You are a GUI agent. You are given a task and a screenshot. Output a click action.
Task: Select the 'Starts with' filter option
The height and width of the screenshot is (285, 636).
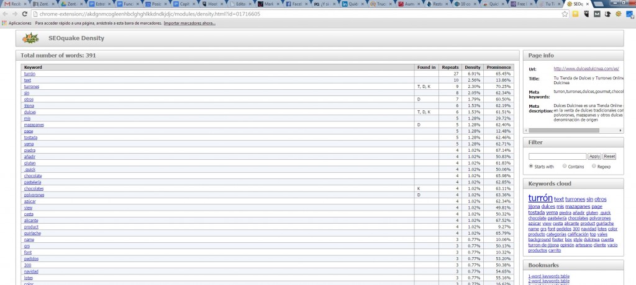(532, 167)
